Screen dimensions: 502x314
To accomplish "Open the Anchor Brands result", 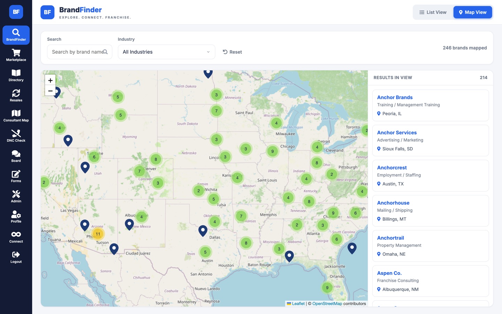I will (431, 105).
